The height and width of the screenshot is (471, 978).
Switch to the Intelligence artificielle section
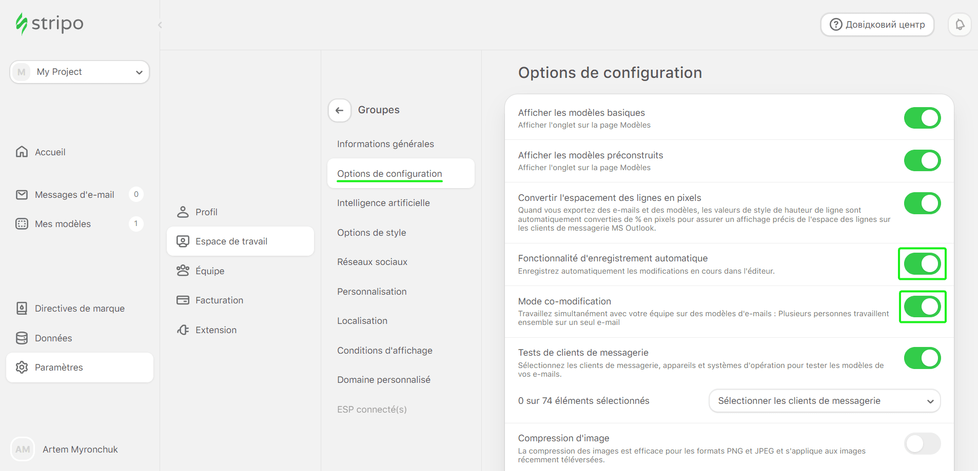pos(383,202)
